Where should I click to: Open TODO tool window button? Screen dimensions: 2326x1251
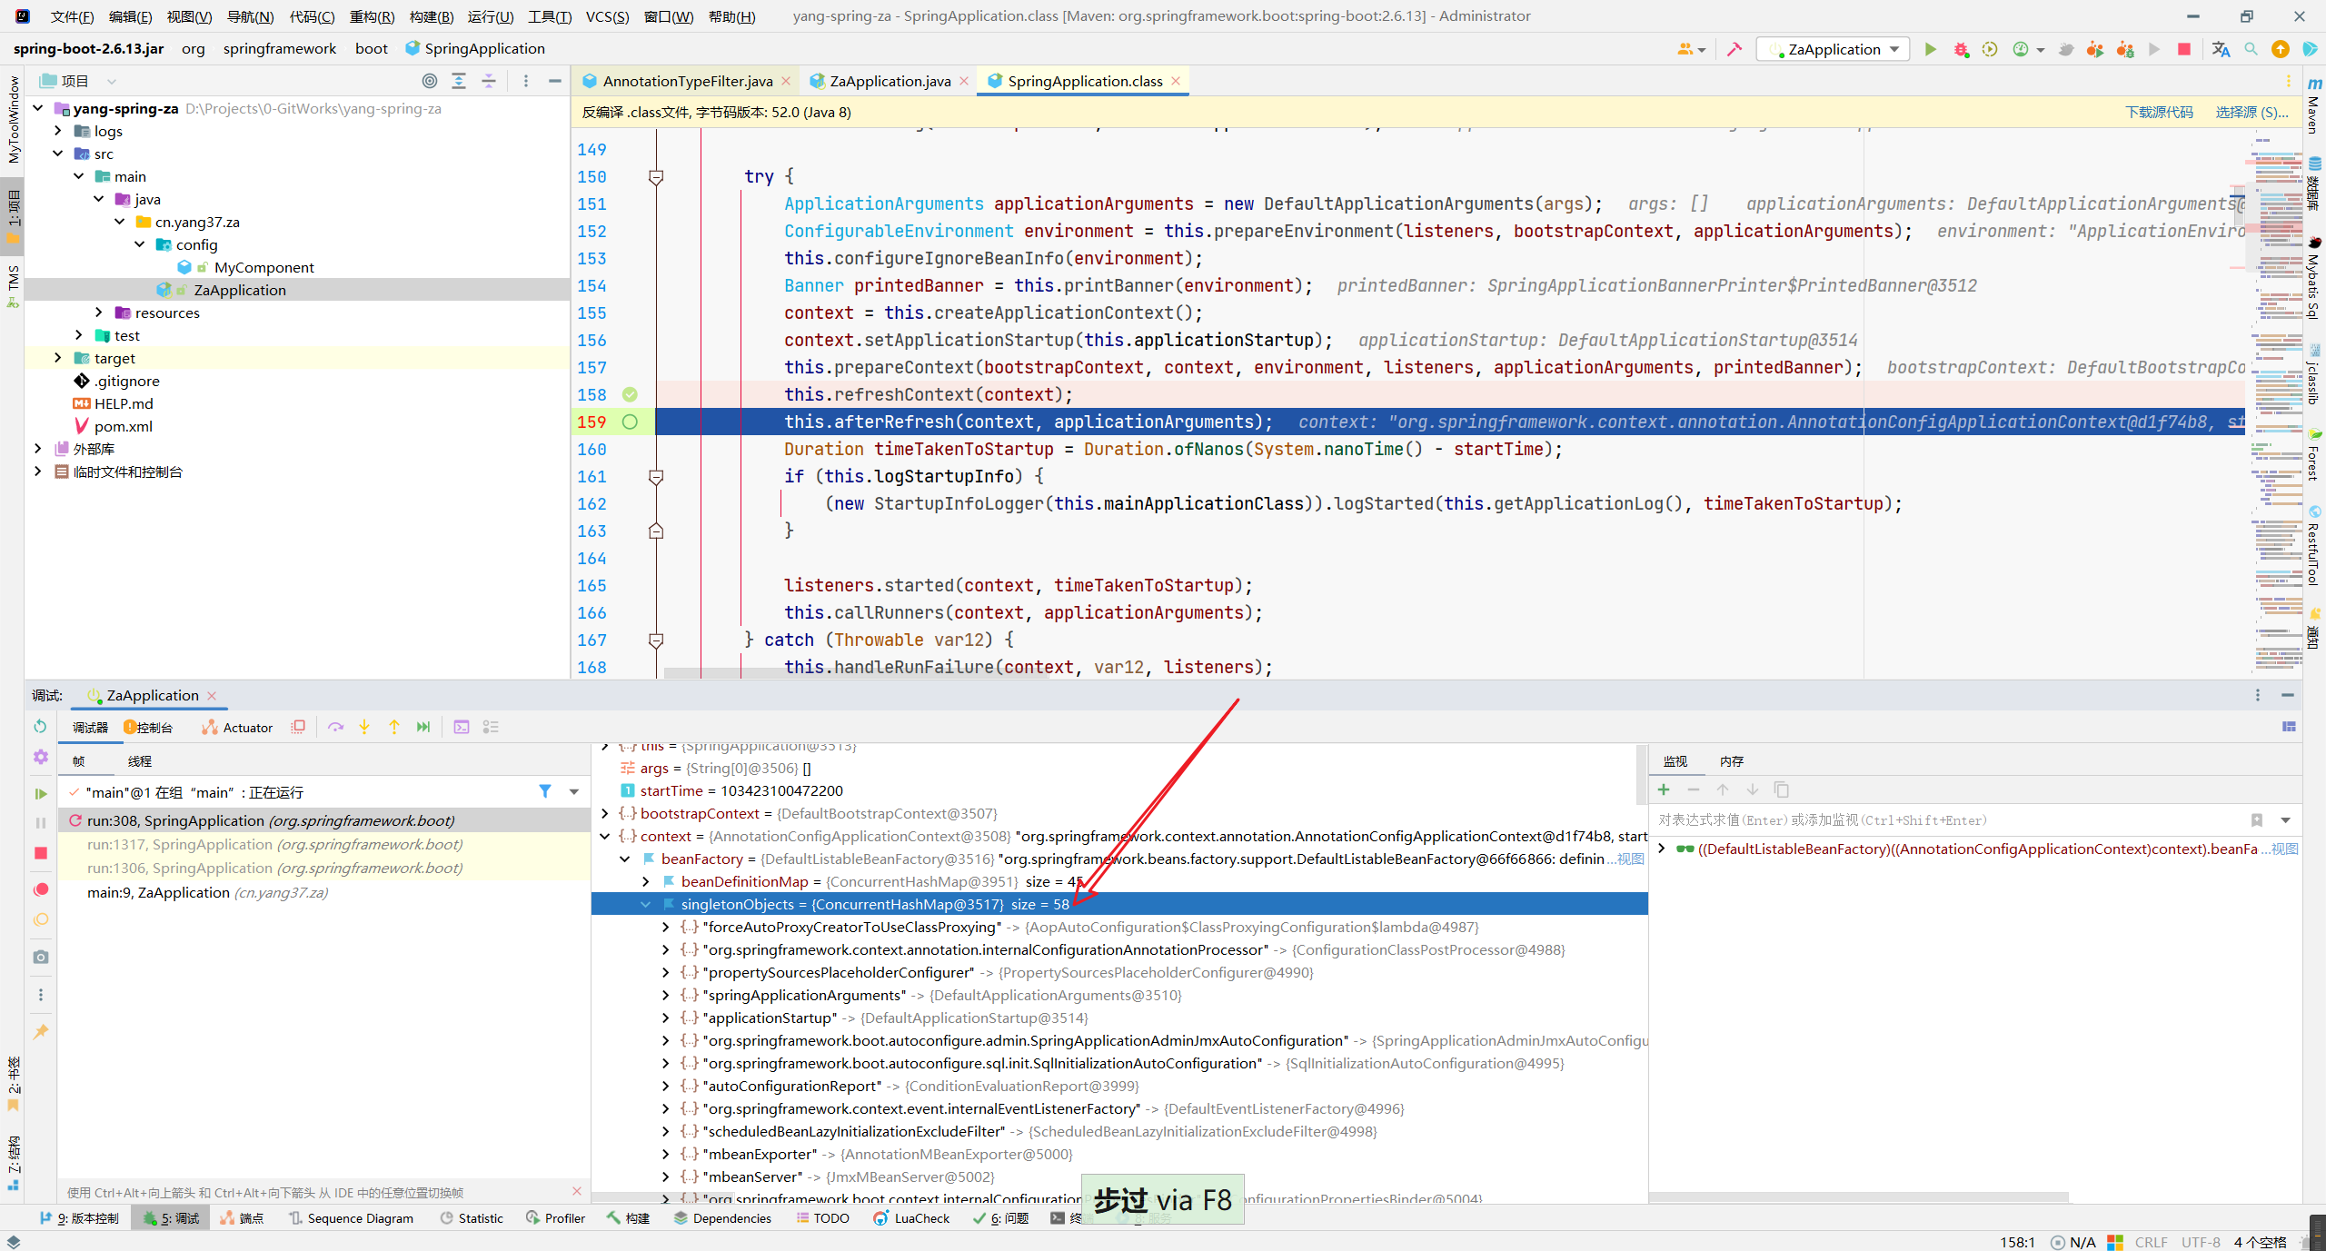(822, 1218)
